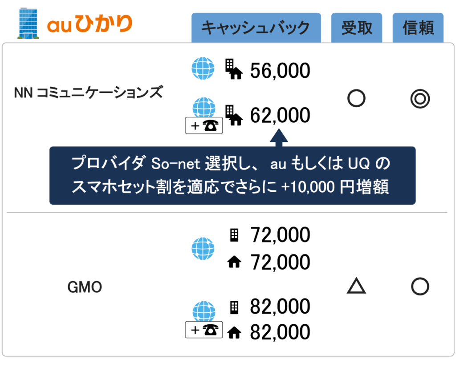
Task: Select the 信頼 header tab
Action: (x=418, y=28)
